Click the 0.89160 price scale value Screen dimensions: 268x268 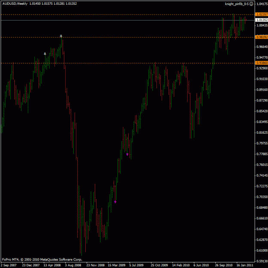[x=262, y=90]
